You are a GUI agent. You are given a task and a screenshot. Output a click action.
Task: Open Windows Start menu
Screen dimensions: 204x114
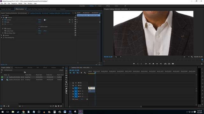coord(3,112)
